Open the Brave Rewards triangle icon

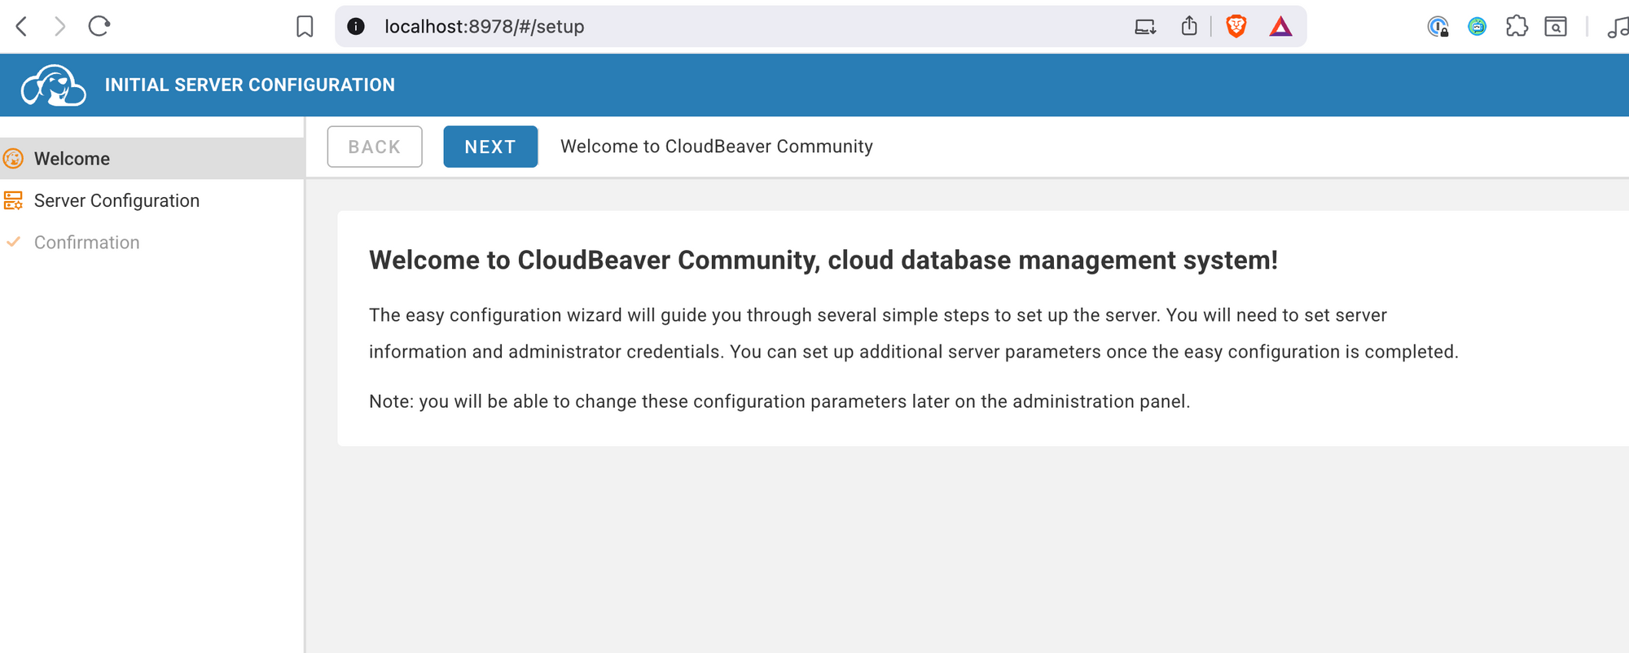[1280, 27]
